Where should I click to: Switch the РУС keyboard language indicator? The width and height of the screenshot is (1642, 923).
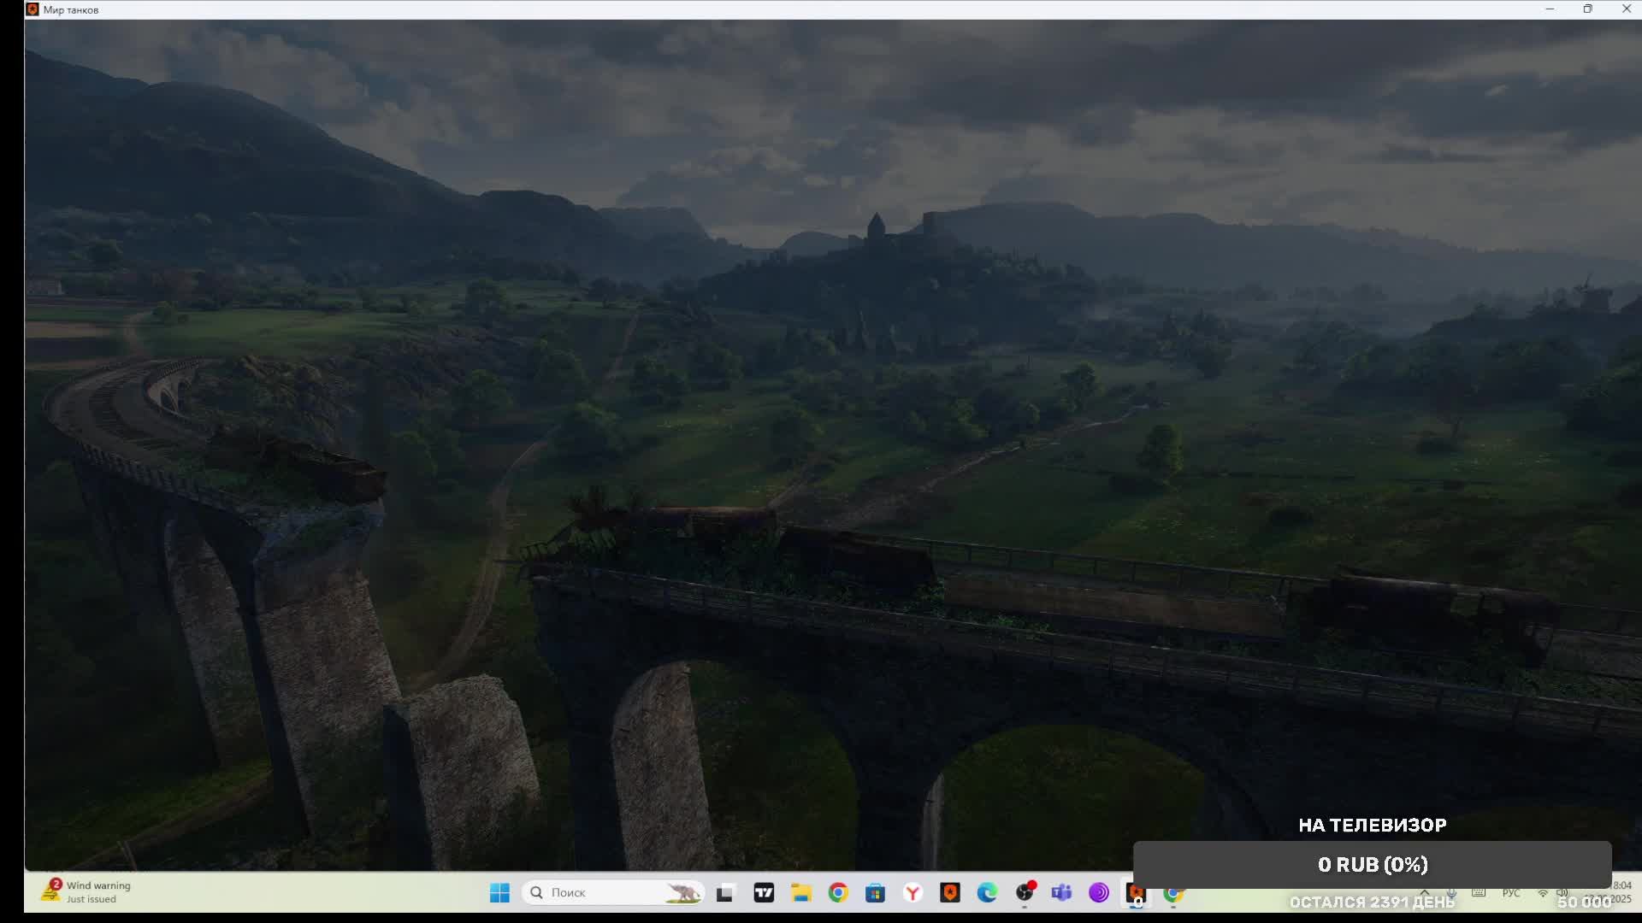coord(1511,892)
